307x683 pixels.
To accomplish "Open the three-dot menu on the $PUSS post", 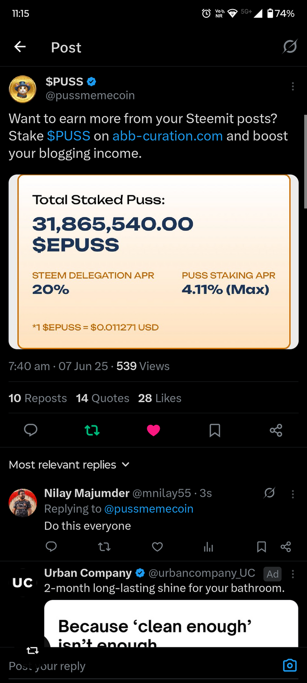I will (293, 86).
